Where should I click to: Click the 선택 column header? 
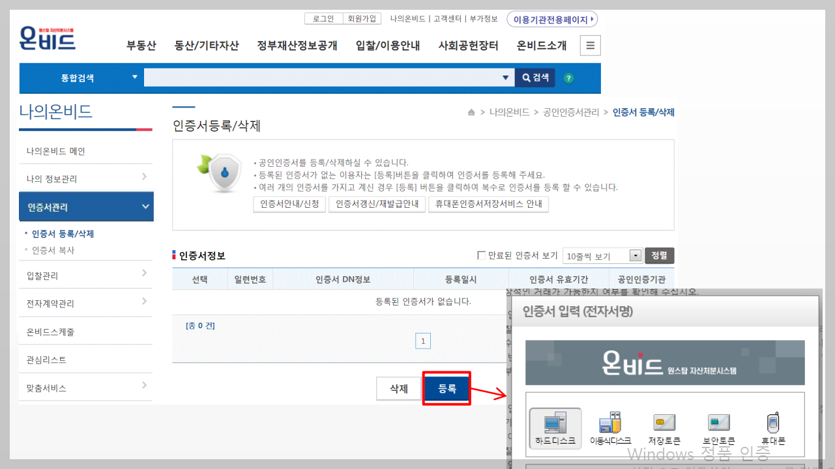199,279
